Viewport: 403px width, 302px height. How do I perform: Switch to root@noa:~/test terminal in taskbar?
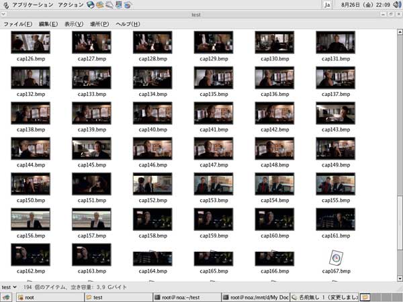[187, 297]
